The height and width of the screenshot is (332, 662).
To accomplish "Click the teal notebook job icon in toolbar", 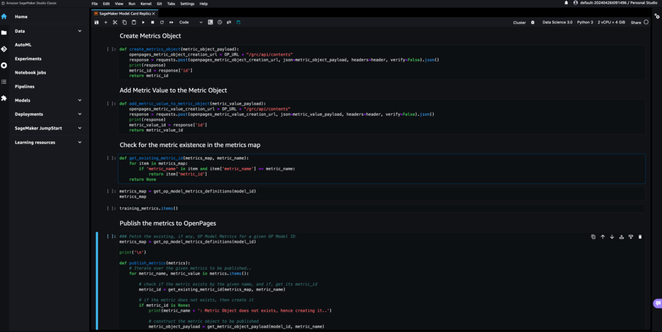I will click(239, 23).
